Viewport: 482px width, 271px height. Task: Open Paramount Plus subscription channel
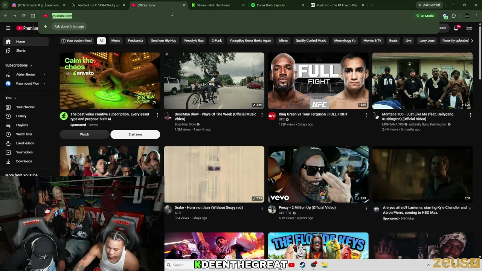coord(25,84)
